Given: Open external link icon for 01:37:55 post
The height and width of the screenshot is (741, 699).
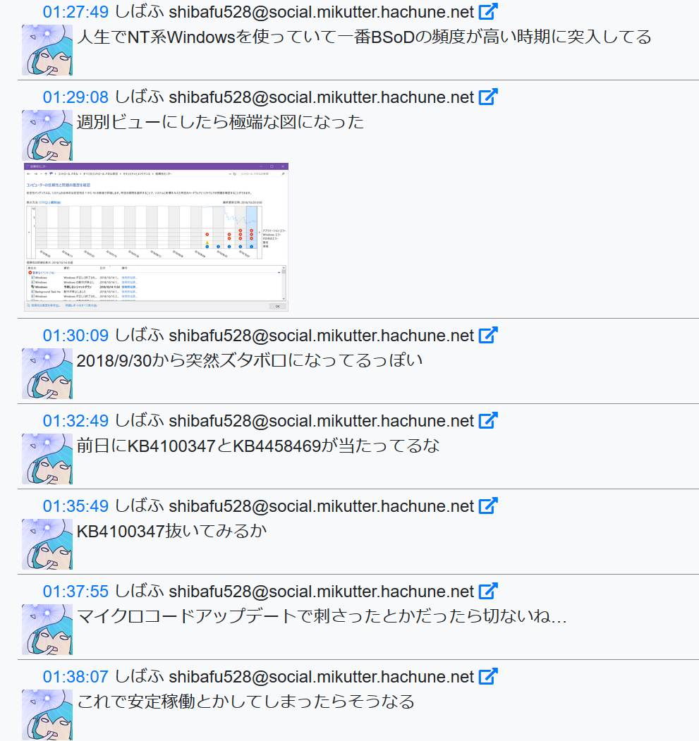Looking at the screenshot, I should [x=488, y=592].
